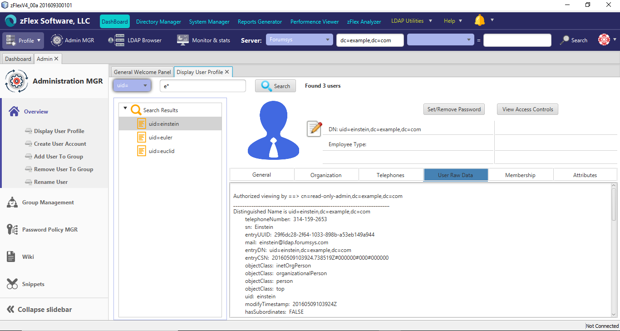
Task: Open the uid= attribute dropdown
Action: pos(132,85)
